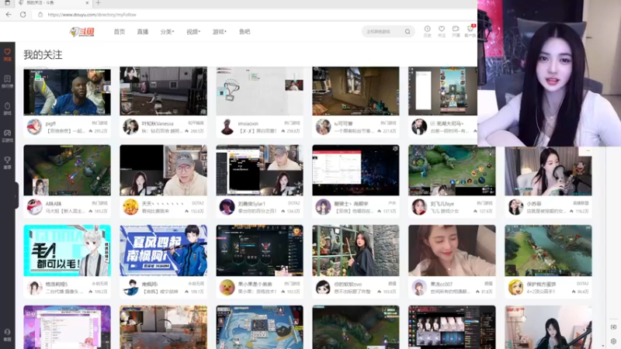The width and height of the screenshot is (621, 349).
Task: Click imxiaoxin streamer avatar
Action: point(227,127)
